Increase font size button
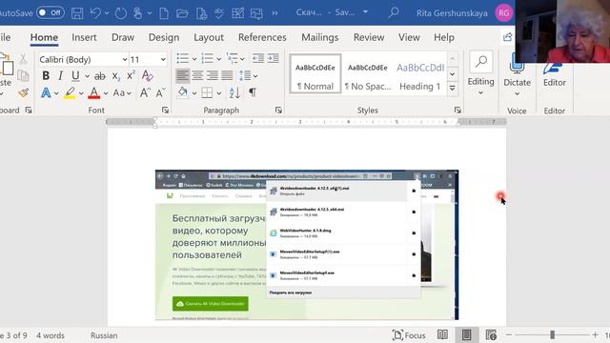 coord(144,93)
